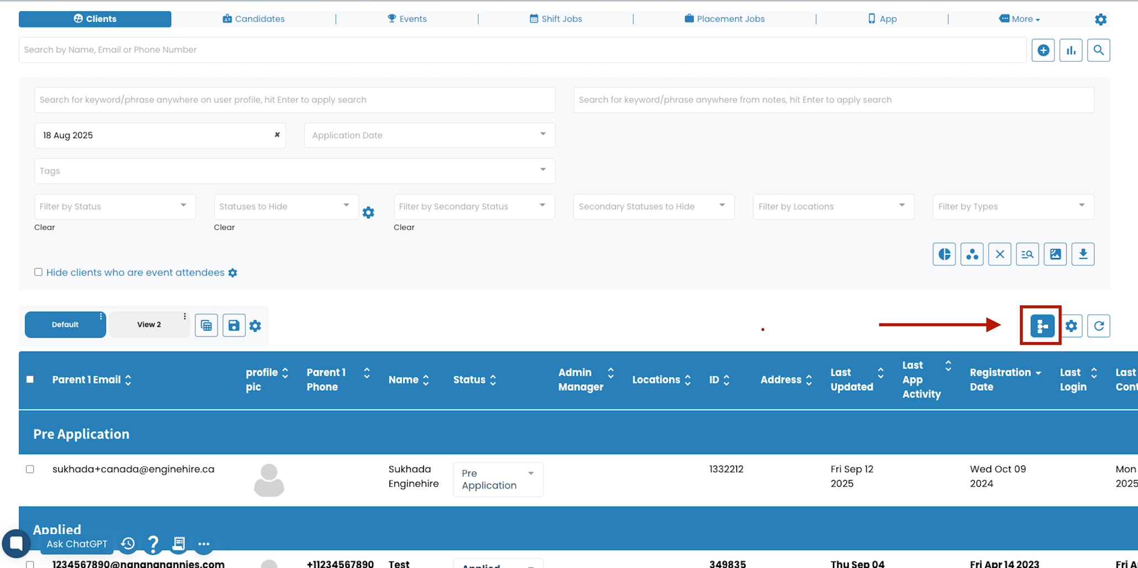Image resolution: width=1138 pixels, height=568 pixels.
Task: Open Pre Application status dropdown for Sukhada
Action: [498, 480]
